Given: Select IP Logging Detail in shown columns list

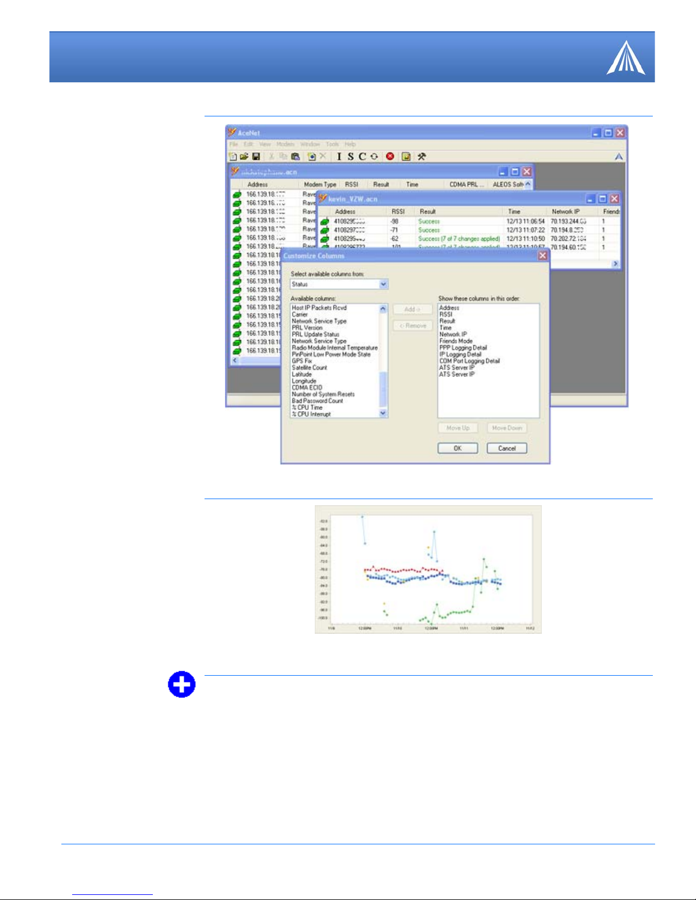Looking at the screenshot, I should click(460, 354).
